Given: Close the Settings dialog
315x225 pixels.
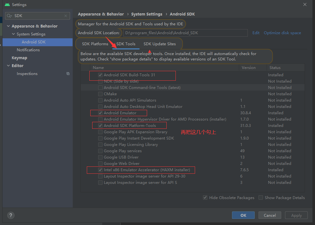Looking at the screenshot, I should [305, 4].
